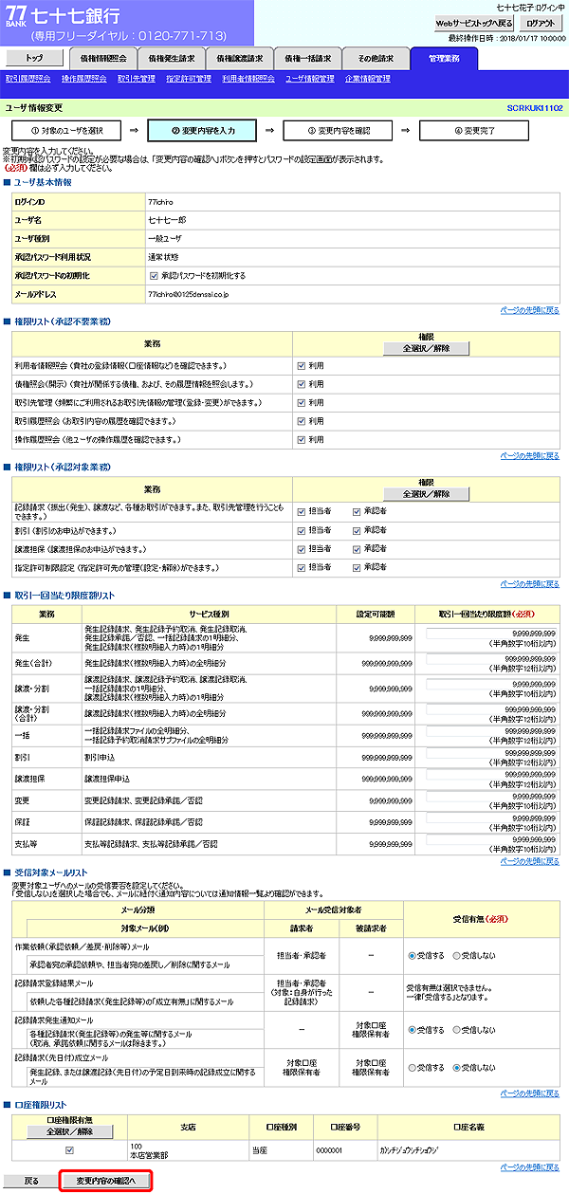Click 変更内容の確認へ button
Screen dimensions: 569x1194
(x=106, y=1182)
